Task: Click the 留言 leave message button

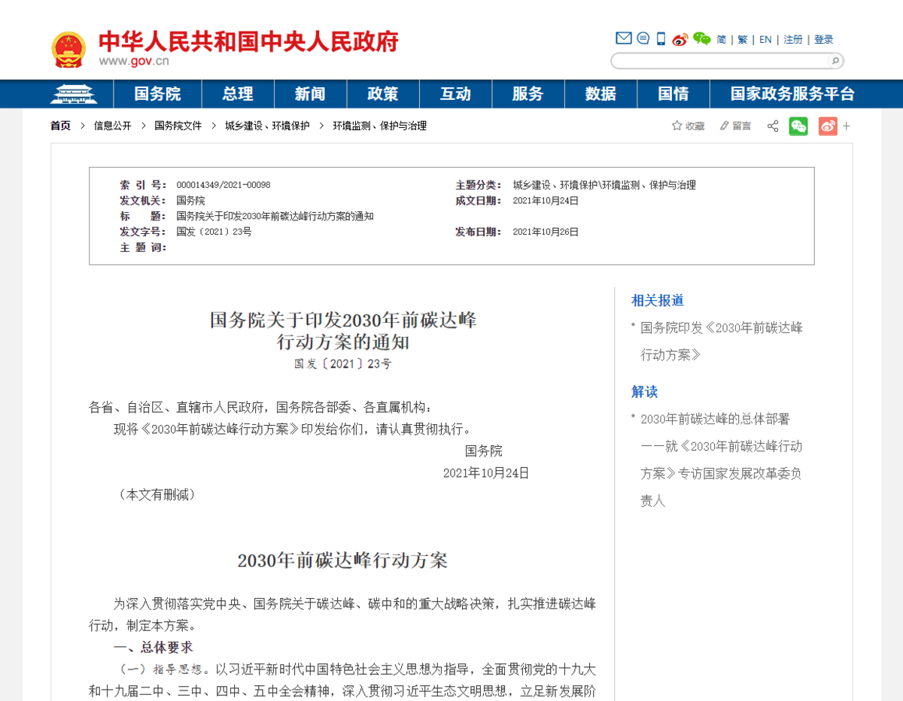Action: coord(735,126)
